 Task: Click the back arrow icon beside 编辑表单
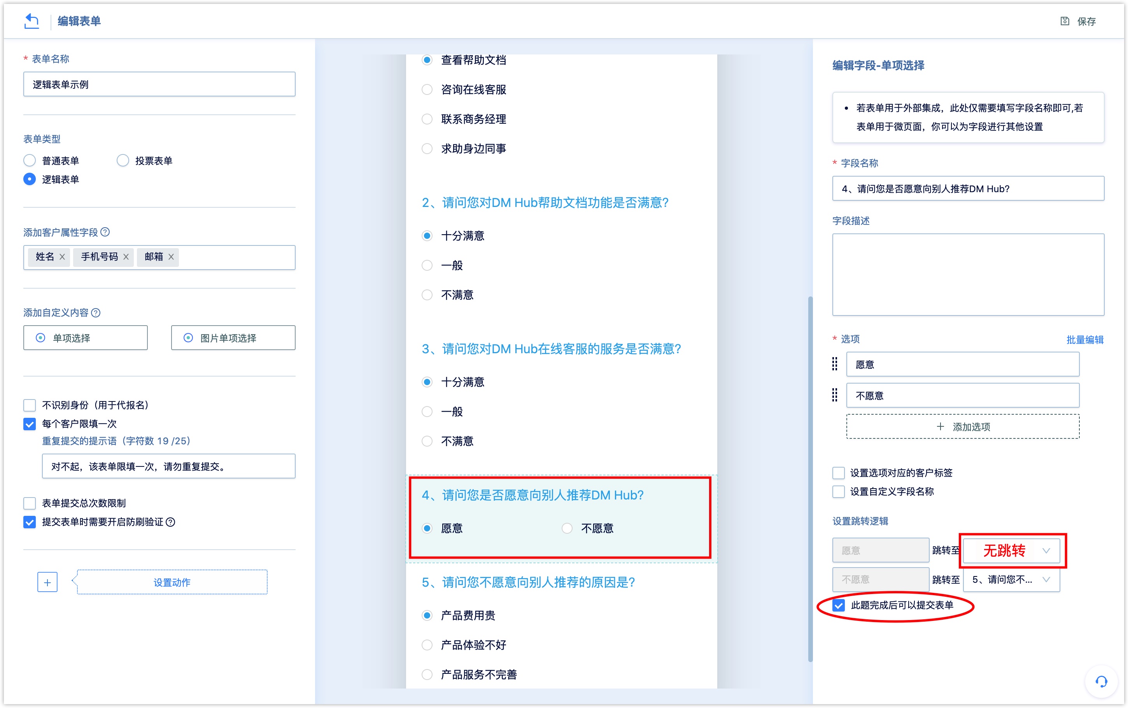(x=32, y=21)
